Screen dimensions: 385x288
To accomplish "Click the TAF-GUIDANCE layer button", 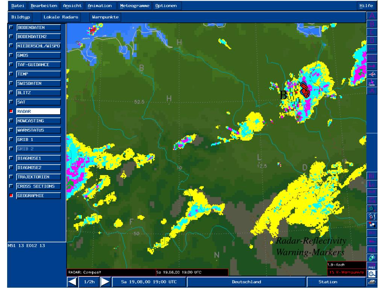I will (x=39, y=64).
